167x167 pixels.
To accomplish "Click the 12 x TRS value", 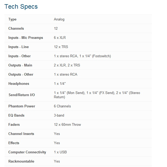I will (x=61, y=47).
